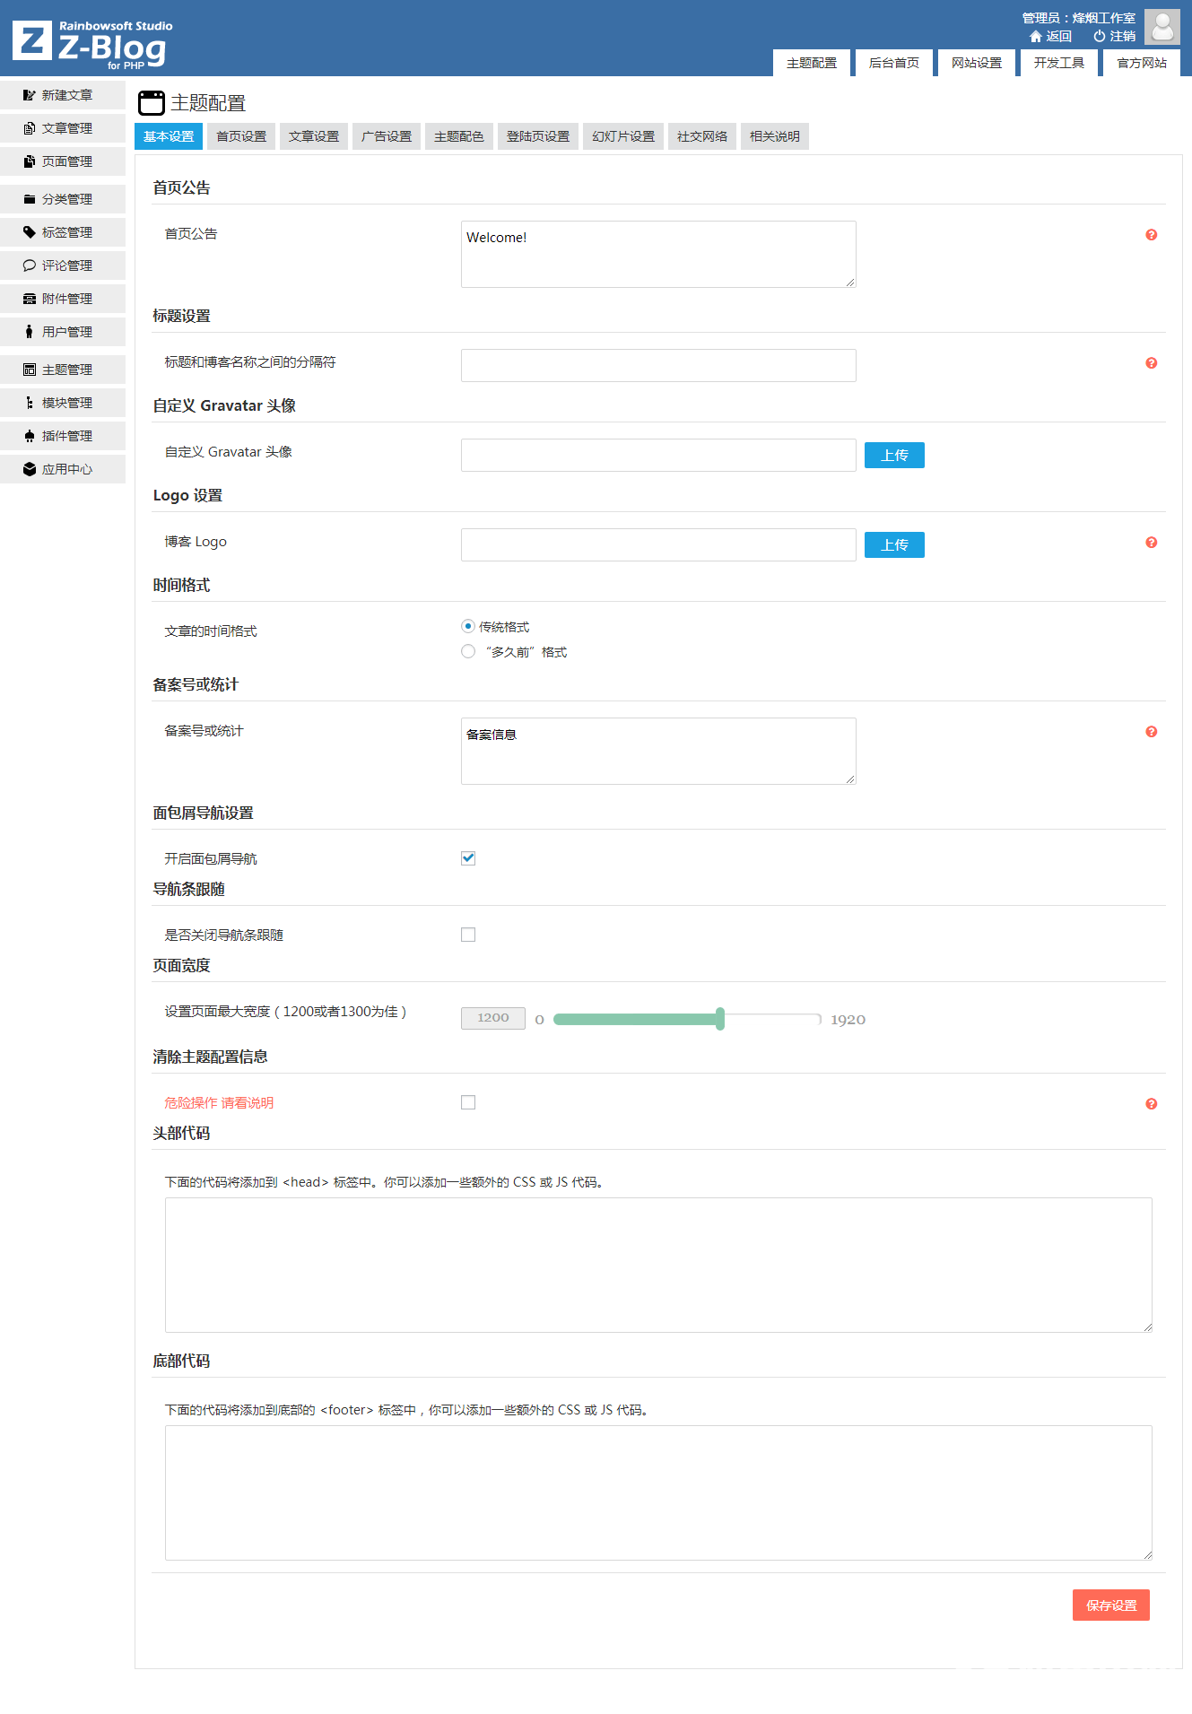Viewport: 1192px width, 1714px height.
Task: Open help icon for 备案号或统计
Action: 1152,732
